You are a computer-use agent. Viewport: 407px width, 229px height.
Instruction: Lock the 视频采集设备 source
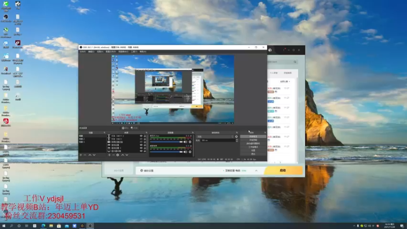point(145,142)
